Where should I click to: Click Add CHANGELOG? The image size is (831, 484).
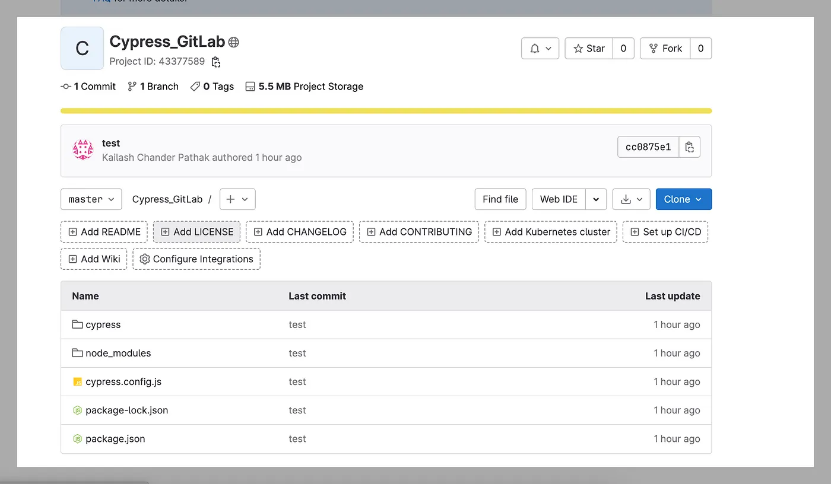(300, 232)
